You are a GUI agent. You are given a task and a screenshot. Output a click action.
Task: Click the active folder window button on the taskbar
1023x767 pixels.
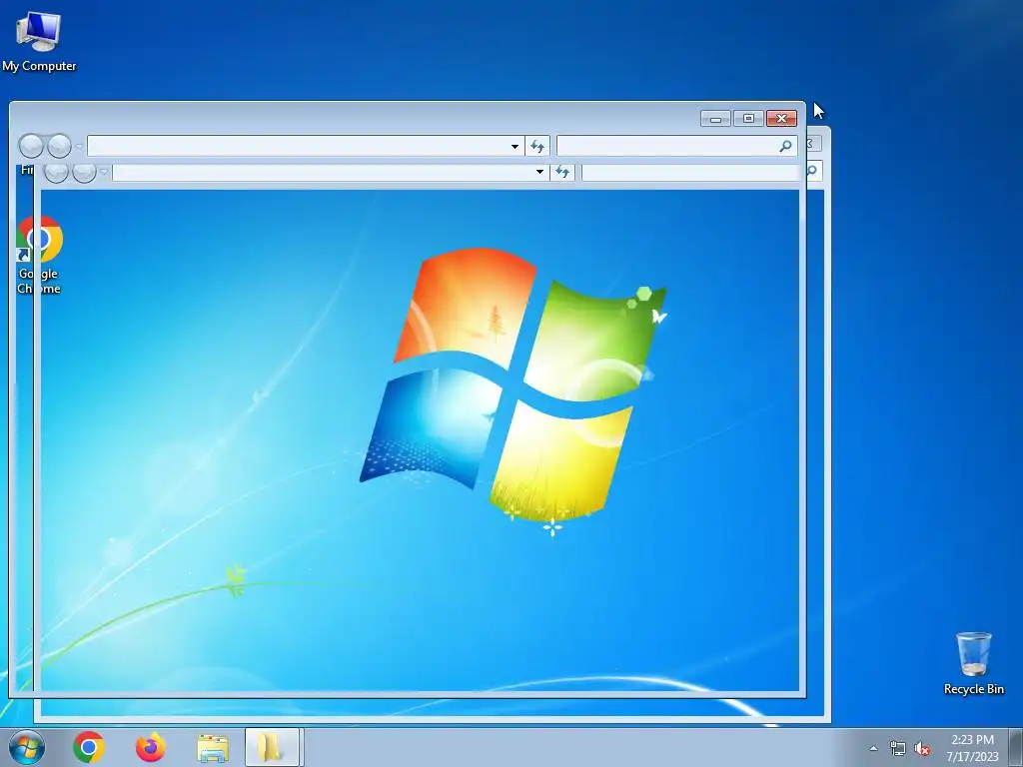(x=272, y=747)
